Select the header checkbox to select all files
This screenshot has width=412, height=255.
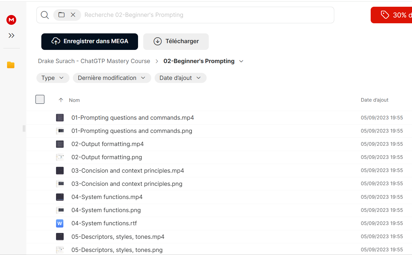pos(40,99)
